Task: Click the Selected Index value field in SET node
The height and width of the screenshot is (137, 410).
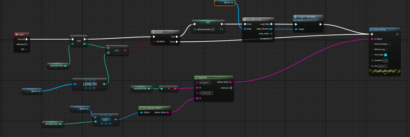Action: pos(213,29)
